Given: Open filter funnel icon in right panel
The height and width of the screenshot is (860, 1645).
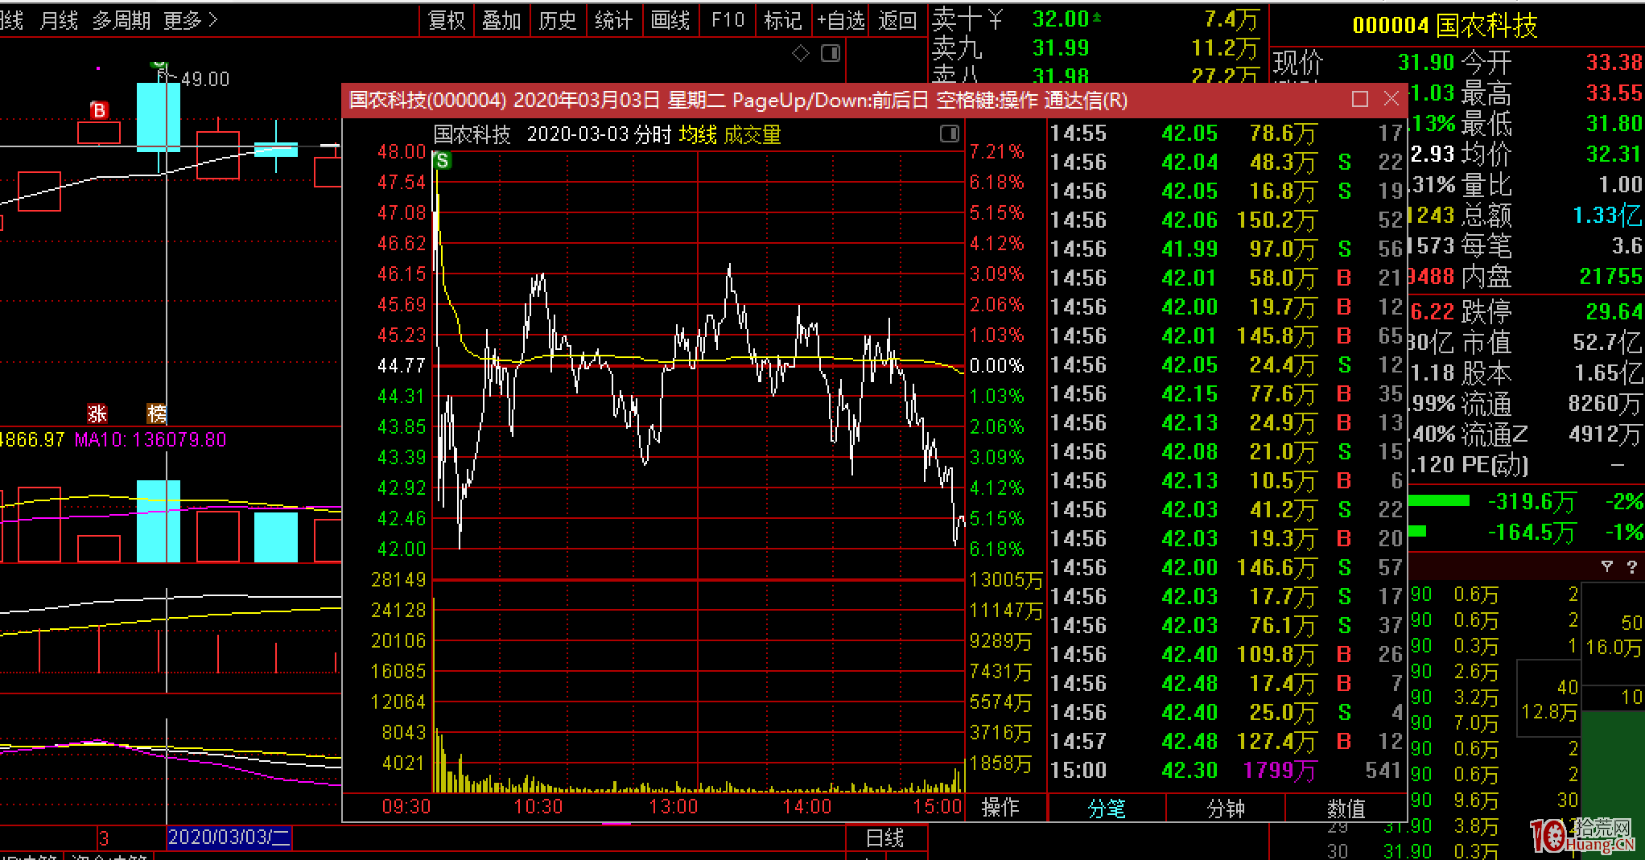Looking at the screenshot, I should point(1606,566).
